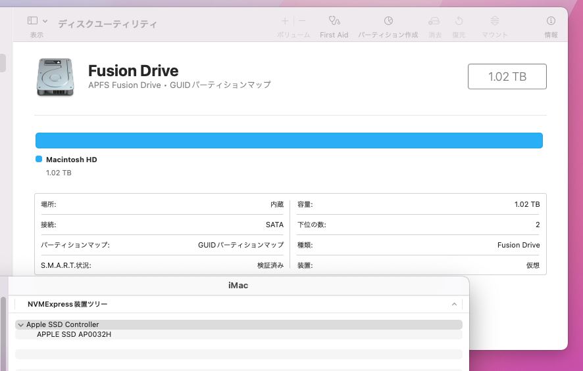Click the First Aid toolbar label
The image size is (583, 371).
point(334,35)
